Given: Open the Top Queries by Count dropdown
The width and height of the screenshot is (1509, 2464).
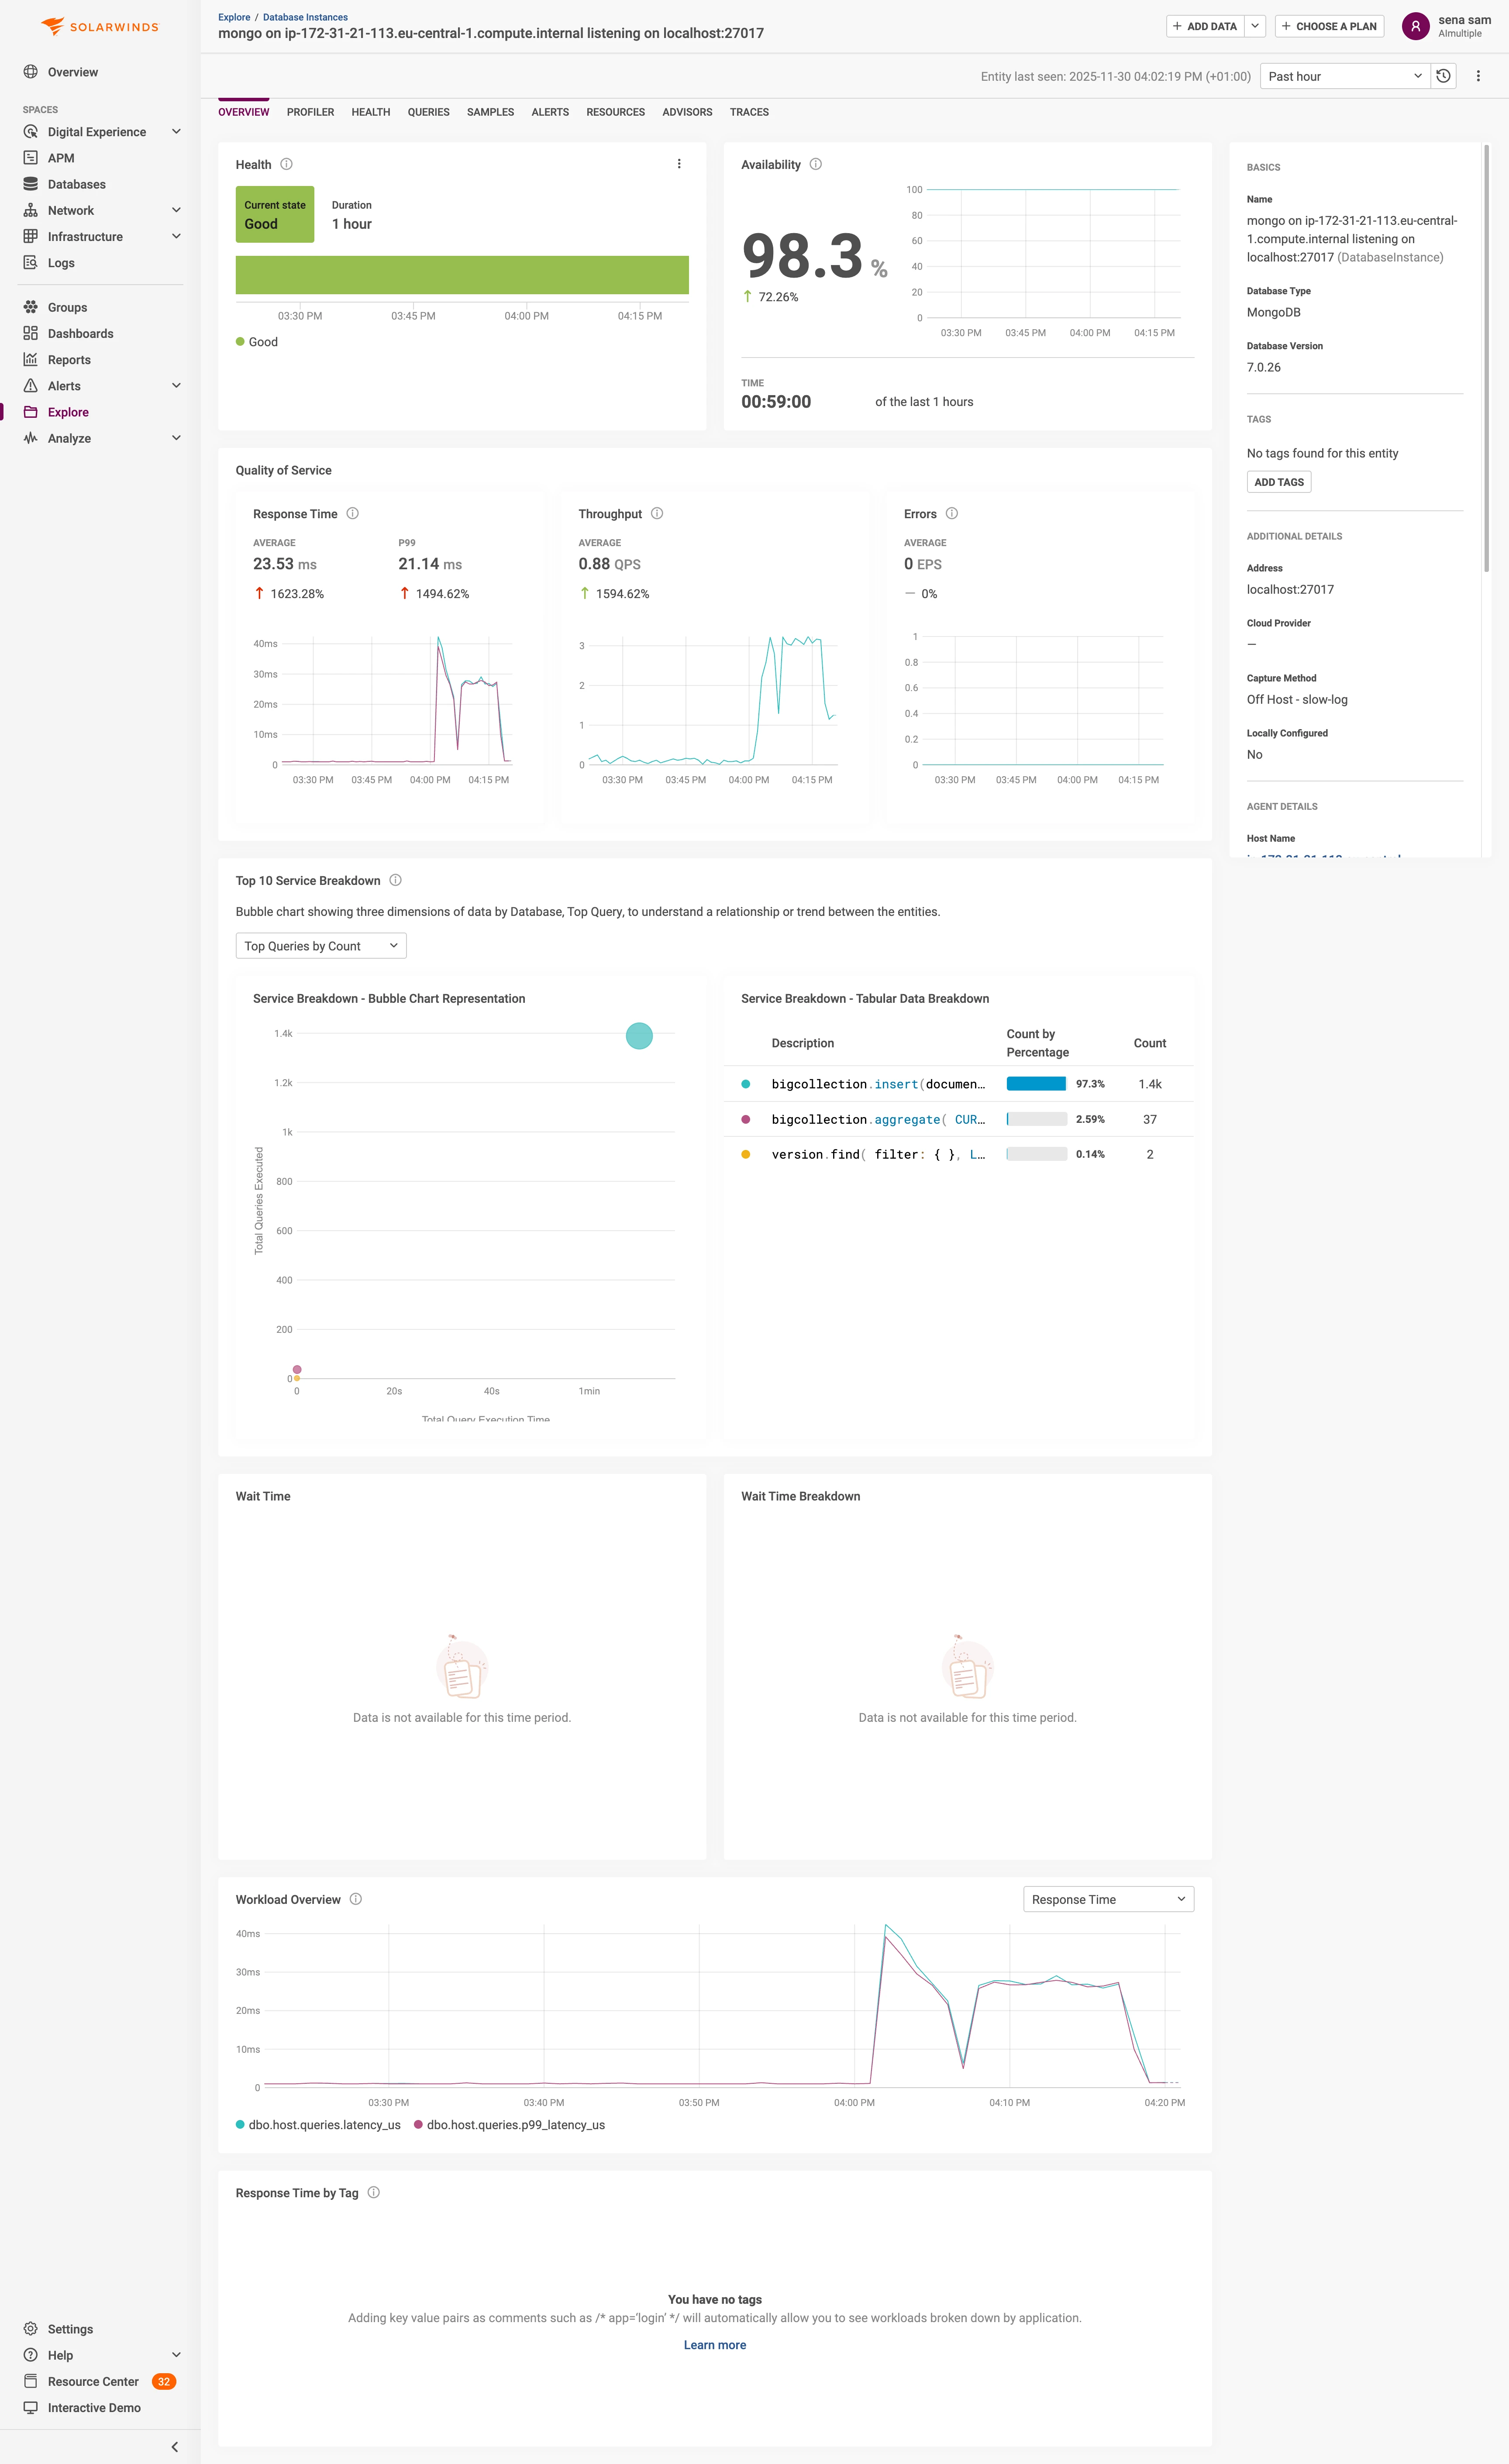Looking at the screenshot, I should pos(321,946).
